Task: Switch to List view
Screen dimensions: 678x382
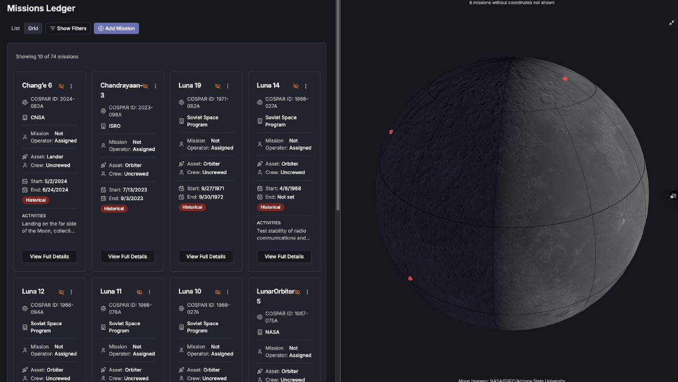Action: click(x=15, y=28)
